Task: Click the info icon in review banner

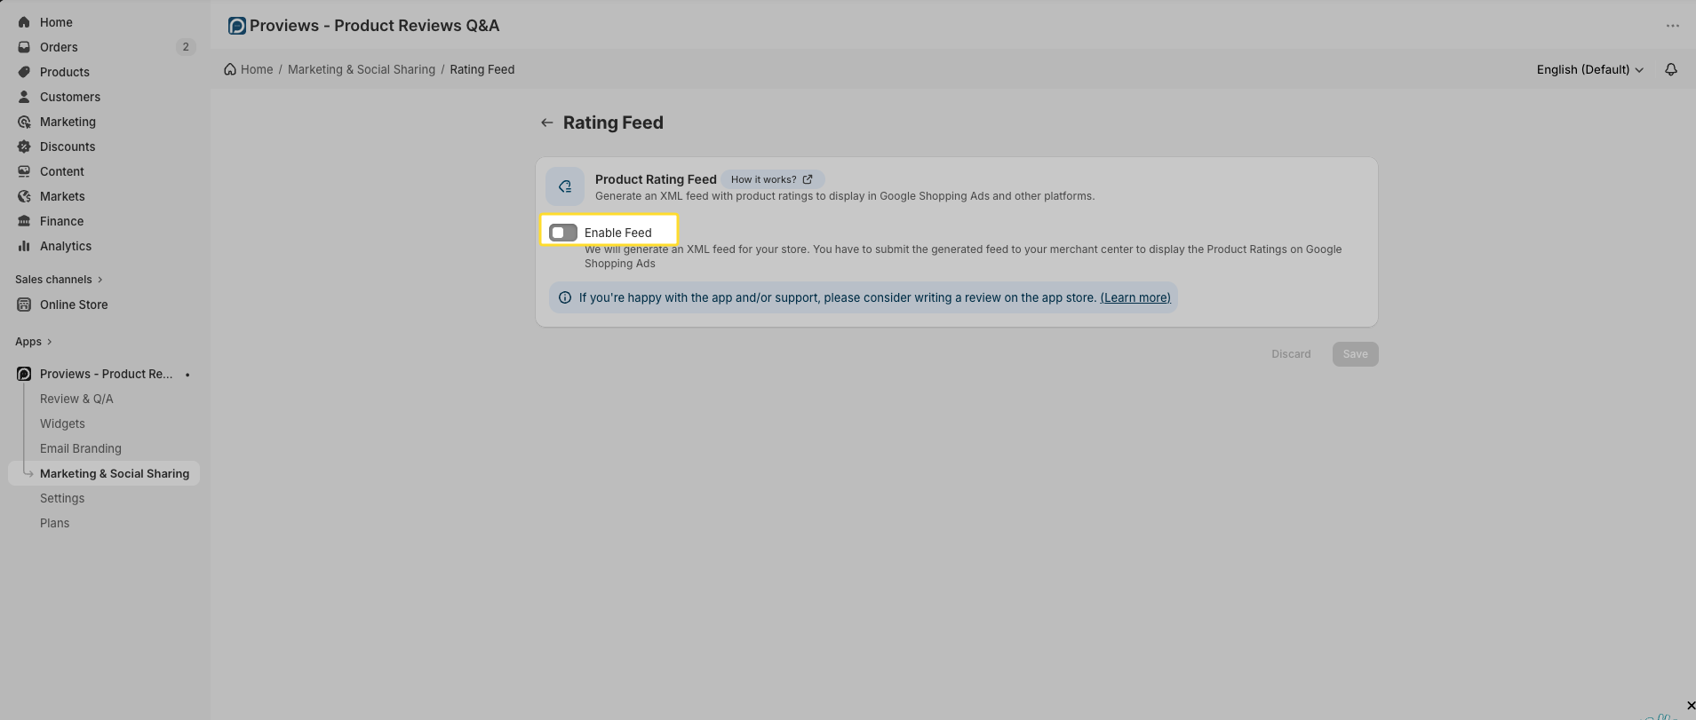Action: click(565, 297)
